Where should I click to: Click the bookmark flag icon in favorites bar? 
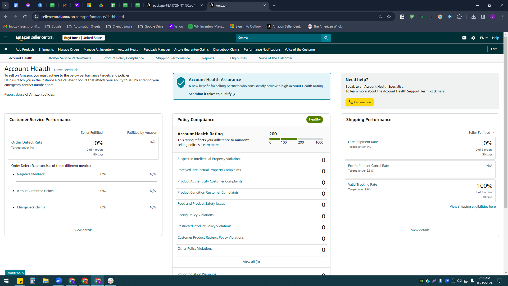(6, 49)
